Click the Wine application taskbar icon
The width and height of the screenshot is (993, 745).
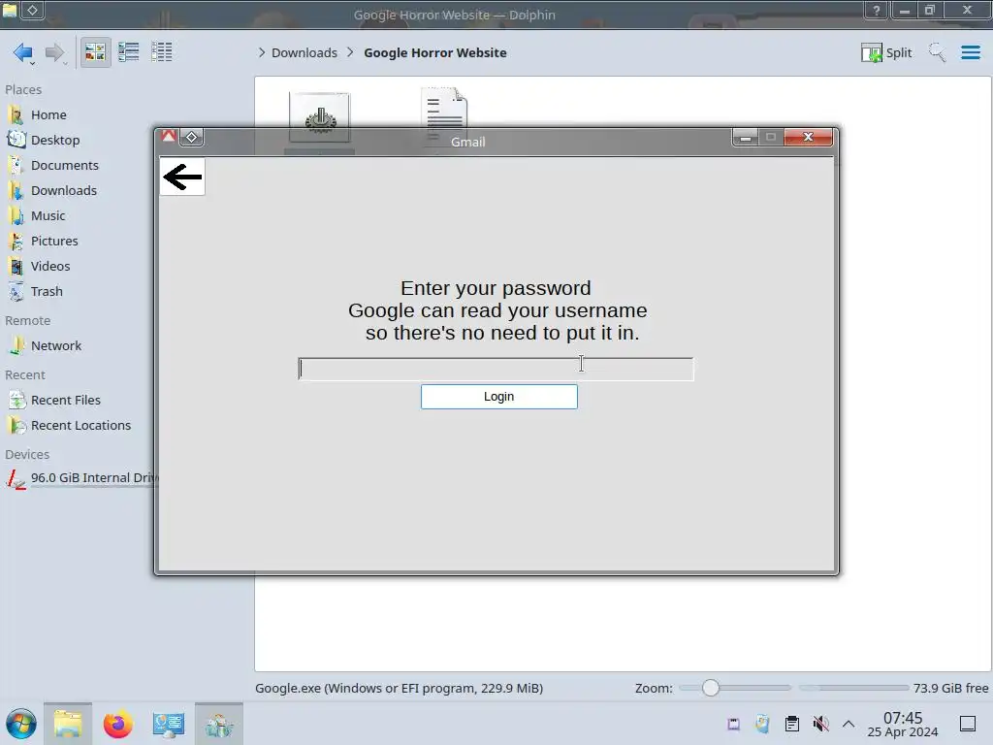[x=218, y=724]
